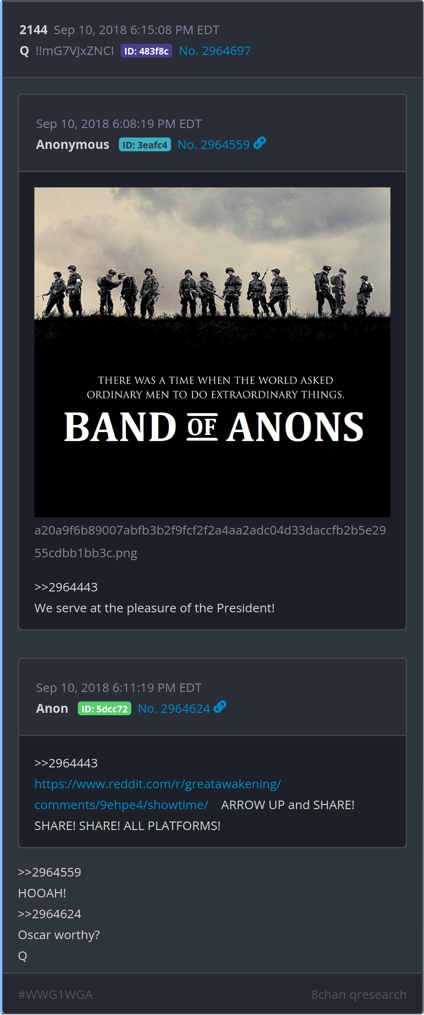
Task: Open the reddit greatawakening showtime link
Action: pos(158,794)
